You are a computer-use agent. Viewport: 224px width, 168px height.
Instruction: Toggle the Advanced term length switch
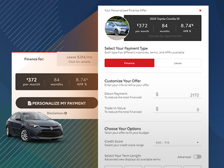click(x=197, y=157)
